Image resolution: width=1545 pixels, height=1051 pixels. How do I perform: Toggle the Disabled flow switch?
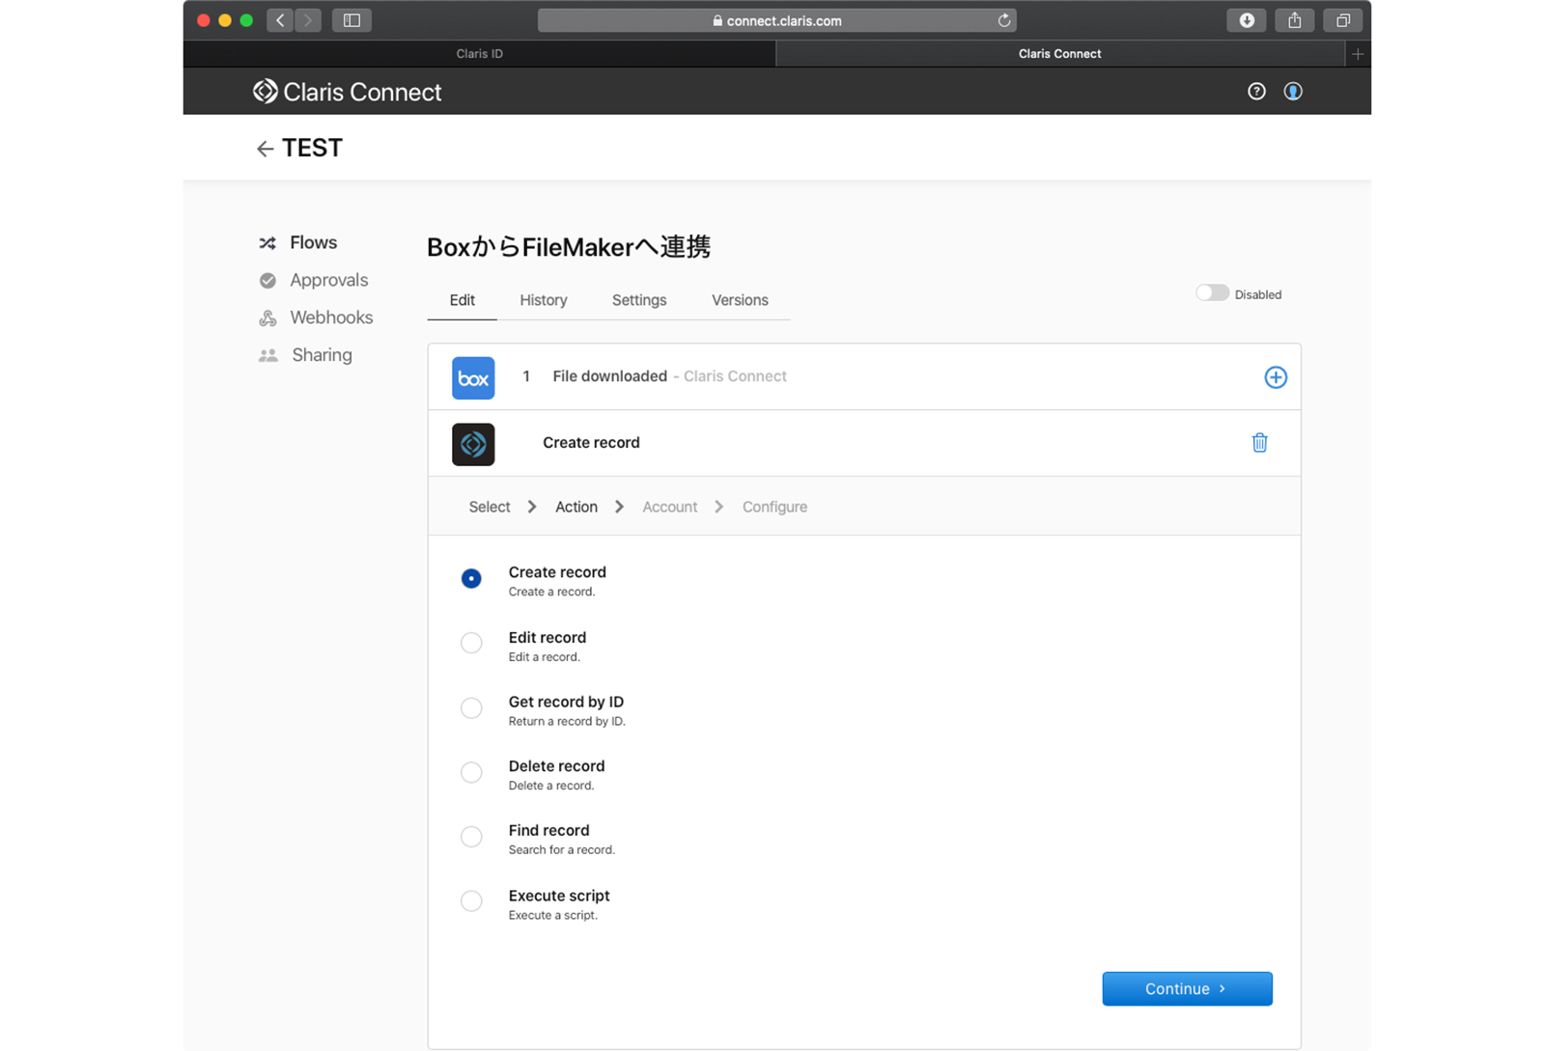[x=1212, y=293]
